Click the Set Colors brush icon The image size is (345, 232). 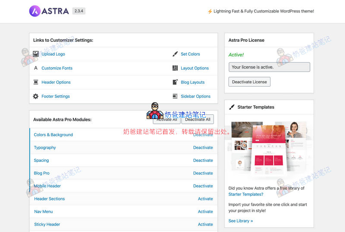[x=175, y=54]
